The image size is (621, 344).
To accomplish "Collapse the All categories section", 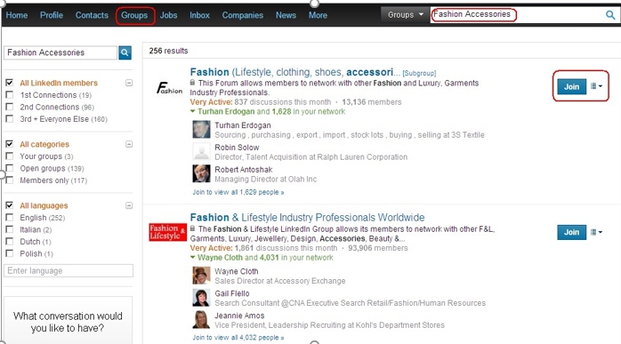I will (x=129, y=144).
